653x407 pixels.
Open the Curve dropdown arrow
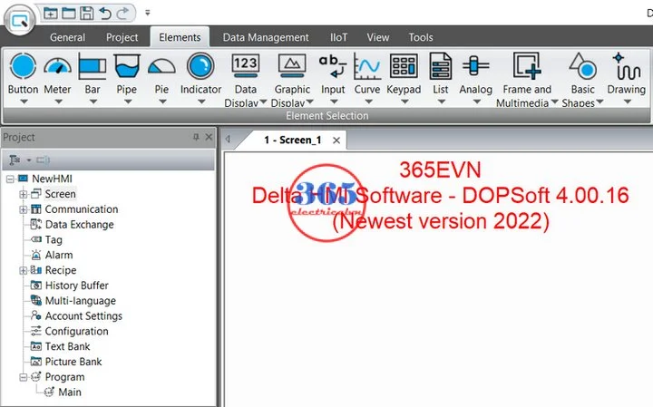(x=367, y=102)
